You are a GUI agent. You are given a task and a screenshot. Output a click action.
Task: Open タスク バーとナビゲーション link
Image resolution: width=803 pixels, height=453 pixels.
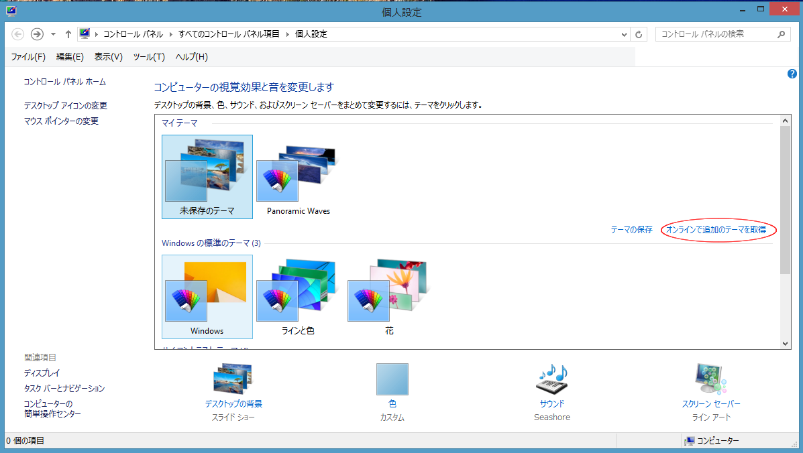(x=64, y=388)
